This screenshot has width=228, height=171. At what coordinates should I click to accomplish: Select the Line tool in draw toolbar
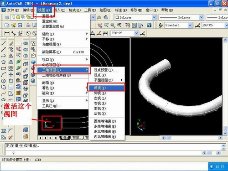coord(3,43)
